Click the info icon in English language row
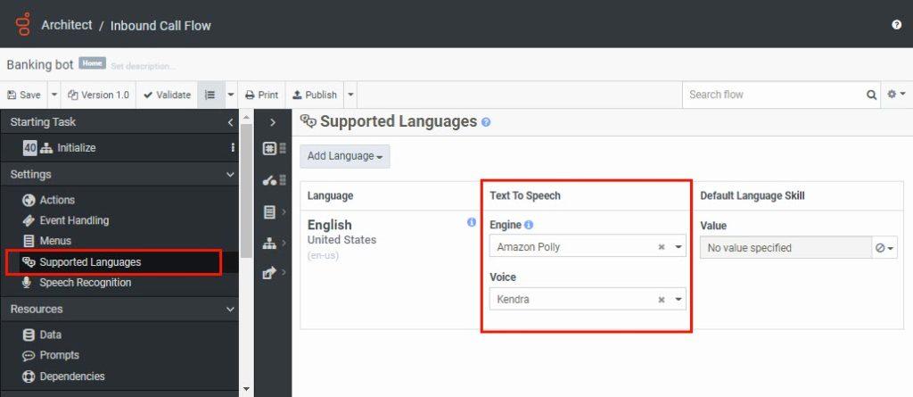913x397 pixels. (472, 223)
